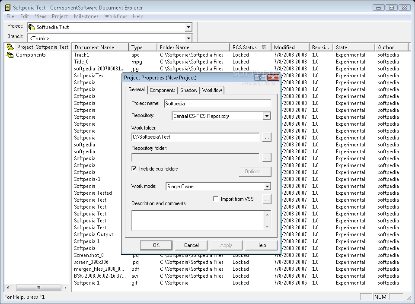This screenshot has height=304, width=415.
Task: Open the Workflow menu
Action: (116, 16)
